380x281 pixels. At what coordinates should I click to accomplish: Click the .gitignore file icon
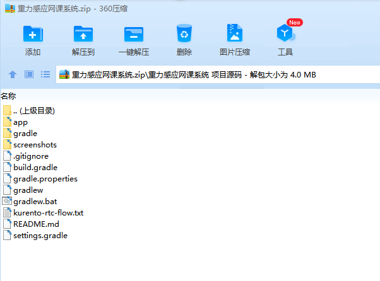[8, 156]
